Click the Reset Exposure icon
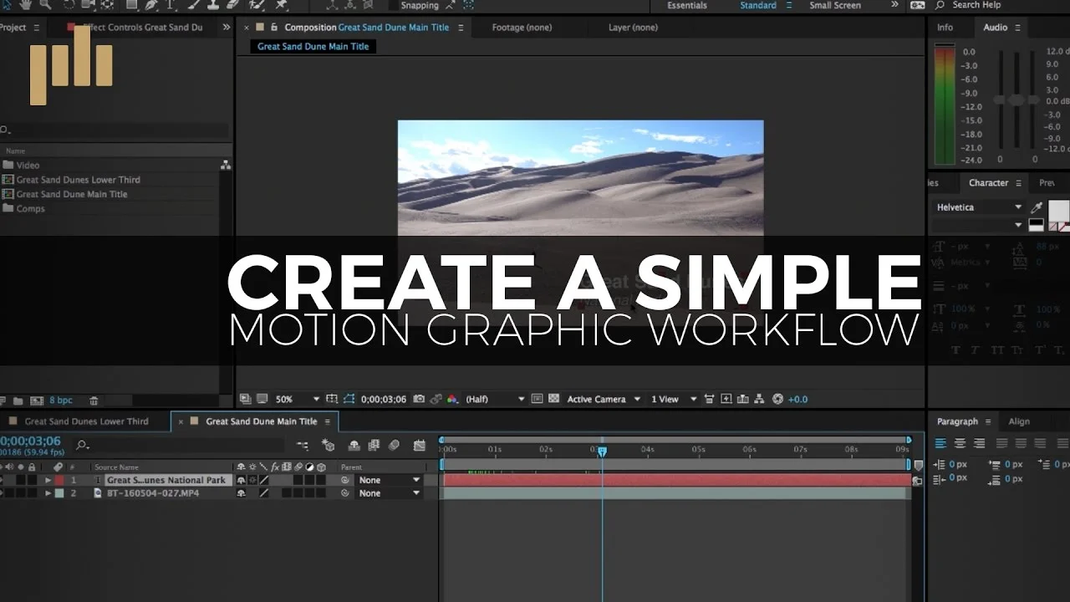This screenshot has width=1070, height=602. click(777, 400)
